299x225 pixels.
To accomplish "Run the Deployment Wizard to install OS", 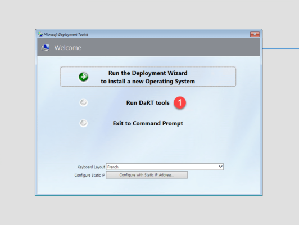I will (148, 76).
